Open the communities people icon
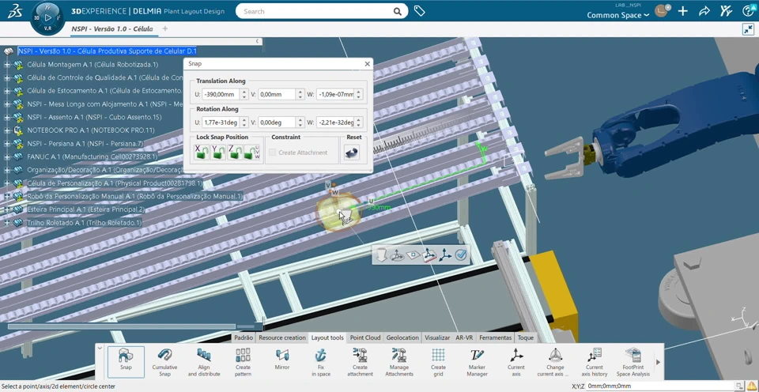 [726, 11]
